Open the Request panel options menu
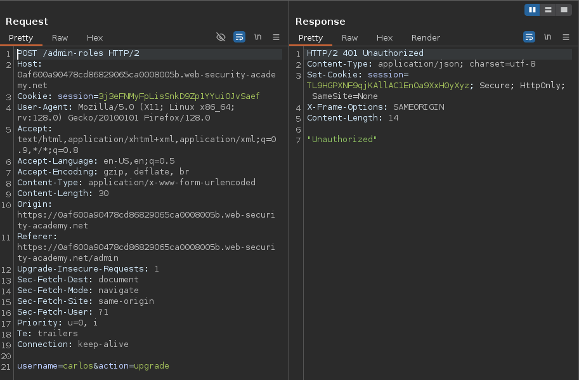The image size is (579, 380). tap(276, 37)
